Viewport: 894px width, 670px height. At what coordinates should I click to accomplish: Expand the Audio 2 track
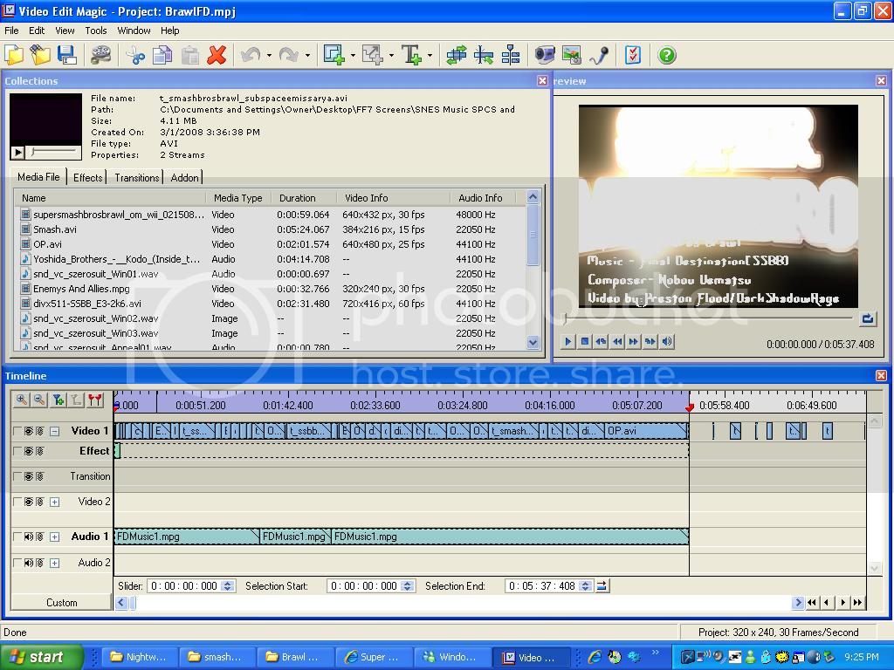point(55,563)
